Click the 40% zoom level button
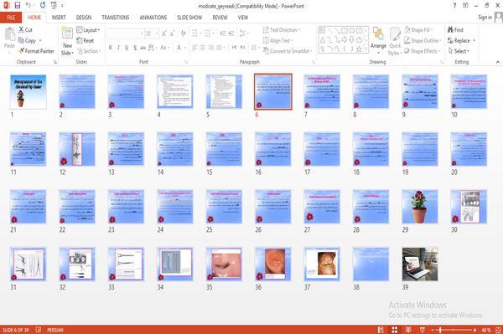The height and width of the screenshot is (334, 503). pyautogui.click(x=486, y=330)
